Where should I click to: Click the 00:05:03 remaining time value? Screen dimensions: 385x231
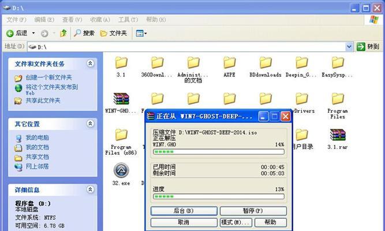[272, 173]
